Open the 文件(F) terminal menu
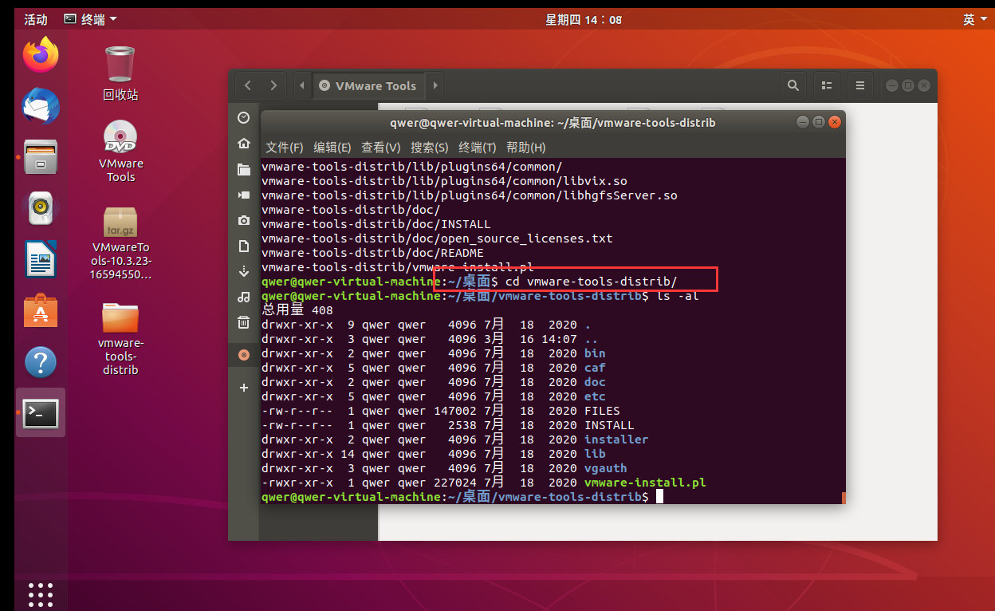 [285, 148]
